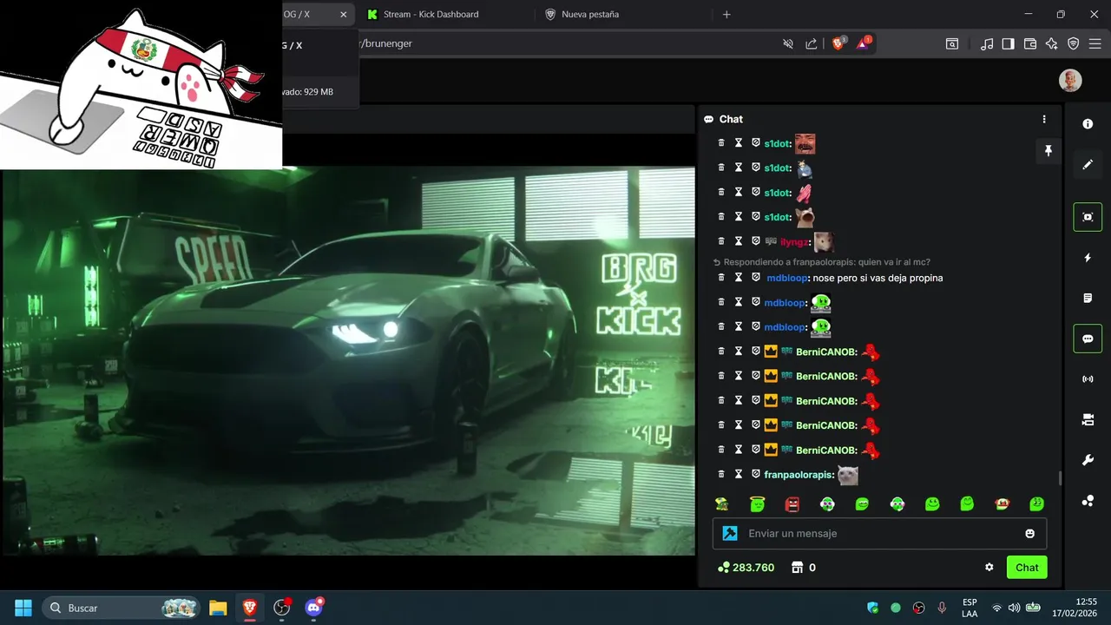The height and width of the screenshot is (625, 1111).
Task: Open Brave Playlist music note icon
Action: tap(987, 43)
